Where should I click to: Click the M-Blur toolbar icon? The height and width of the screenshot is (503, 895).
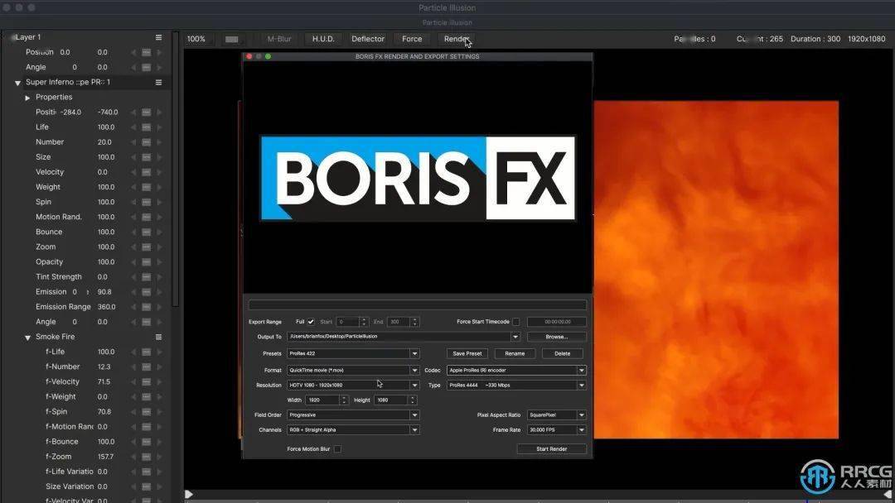278,38
